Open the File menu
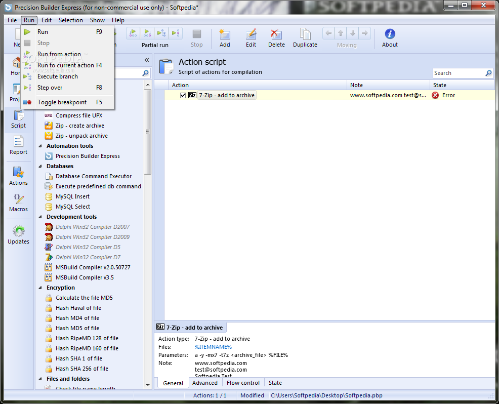Viewport: 499px width, 404px height. (x=12, y=20)
